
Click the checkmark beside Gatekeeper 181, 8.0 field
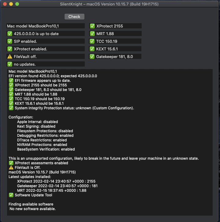[x=92, y=56]
